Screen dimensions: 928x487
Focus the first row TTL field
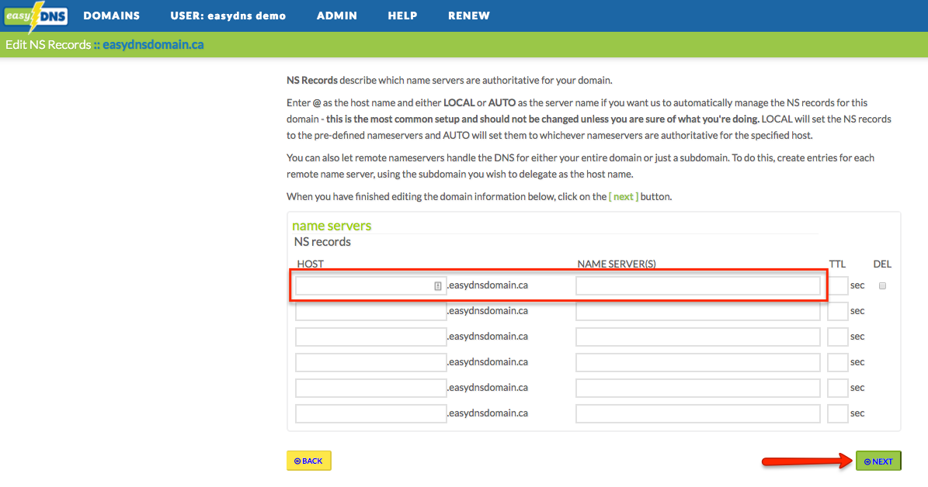coord(837,286)
